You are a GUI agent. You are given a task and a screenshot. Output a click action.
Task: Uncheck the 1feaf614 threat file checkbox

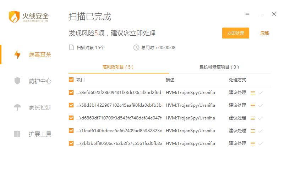pyautogui.click(x=71, y=131)
